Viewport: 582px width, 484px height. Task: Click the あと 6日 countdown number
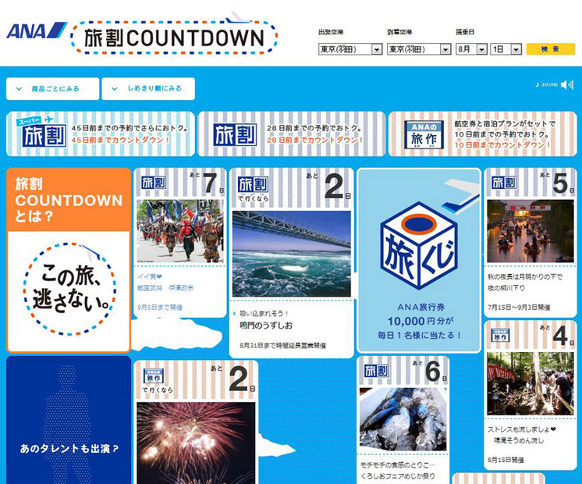433,371
